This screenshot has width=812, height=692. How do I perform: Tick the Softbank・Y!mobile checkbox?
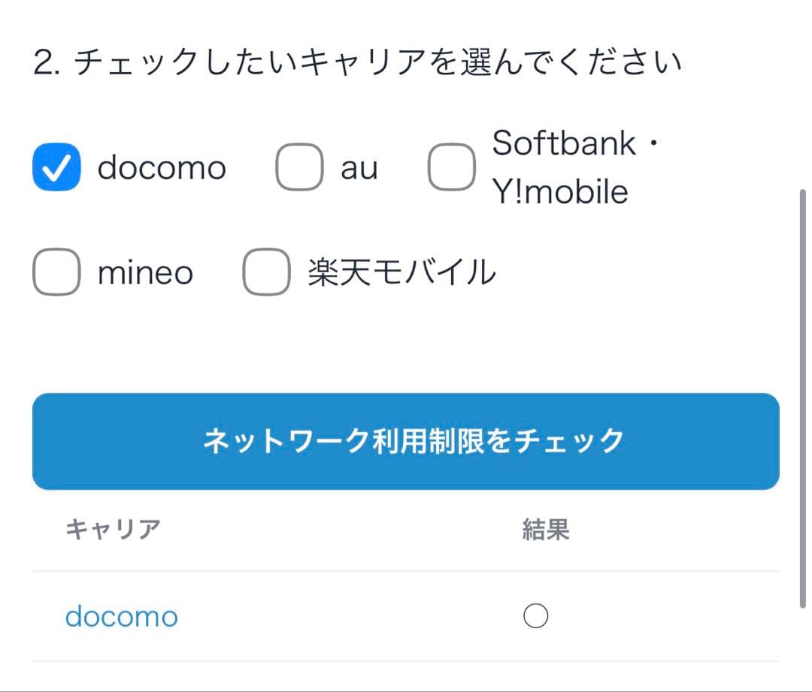[451, 168]
